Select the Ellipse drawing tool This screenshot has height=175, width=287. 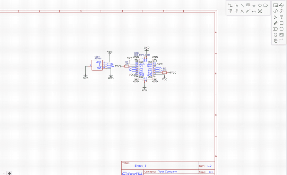point(281,29)
